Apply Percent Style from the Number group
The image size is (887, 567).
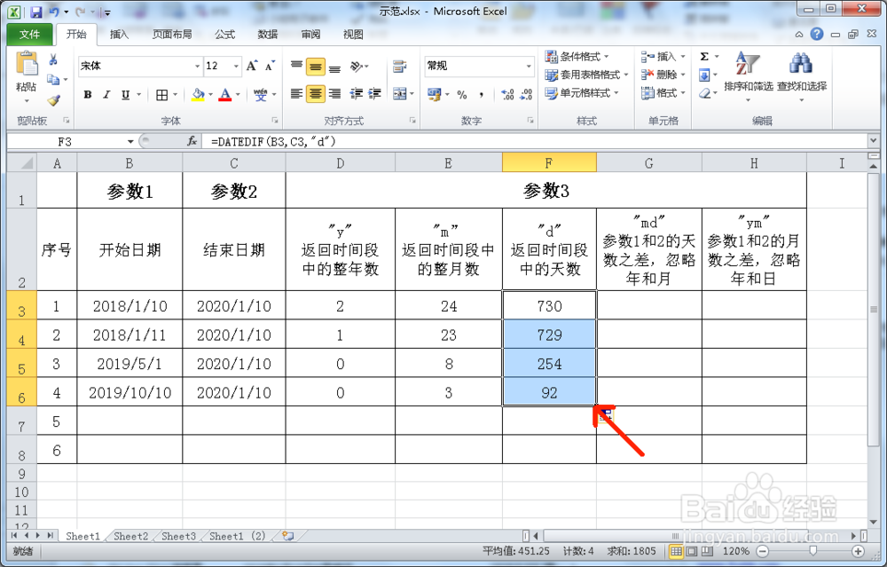[462, 93]
